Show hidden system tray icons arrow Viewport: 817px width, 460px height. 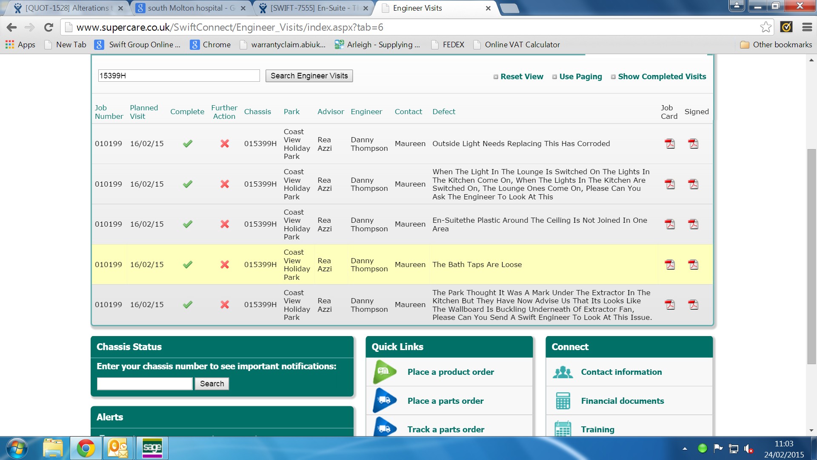[x=685, y=448]
